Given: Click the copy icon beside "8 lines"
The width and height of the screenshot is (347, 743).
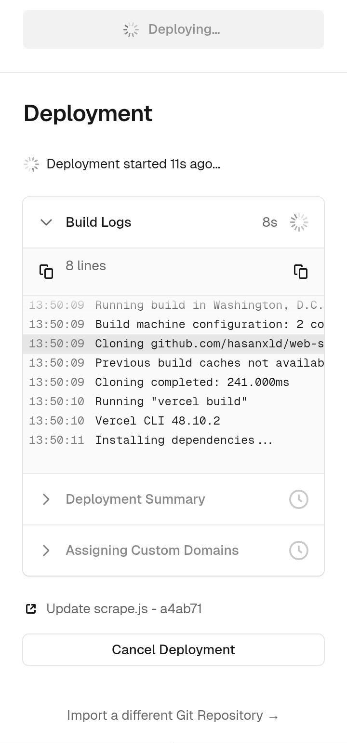Looking at the screenshot, I should [46, 272].
